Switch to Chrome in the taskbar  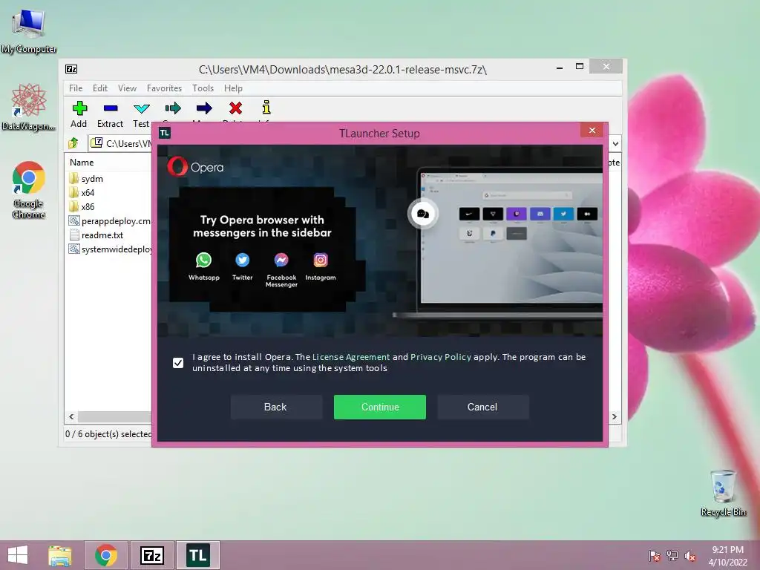106,555
